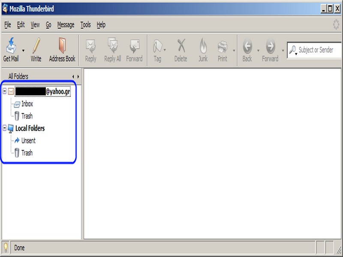Image resolution: width=343 pixels, height=257 pixels.
Task: Open the Address Book
Action: 62,50
